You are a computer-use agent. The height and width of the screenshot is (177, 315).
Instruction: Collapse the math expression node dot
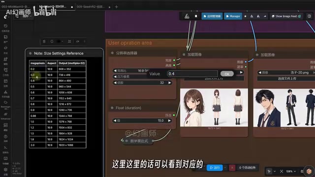tap(126, 141)
